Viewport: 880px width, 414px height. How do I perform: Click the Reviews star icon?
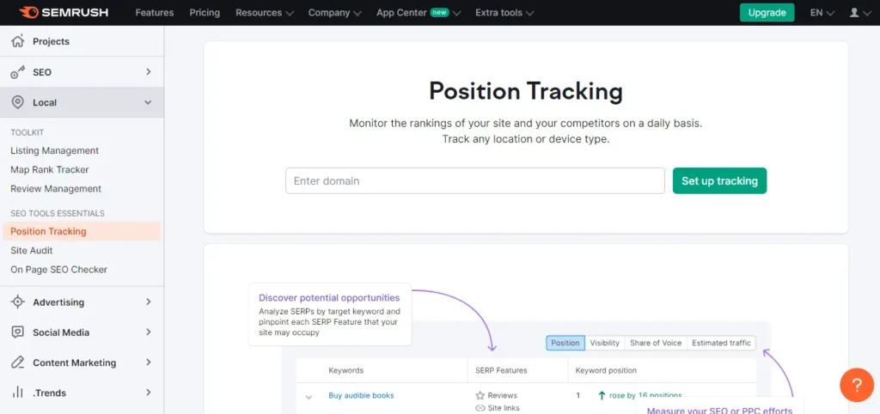tap(480, 395)
